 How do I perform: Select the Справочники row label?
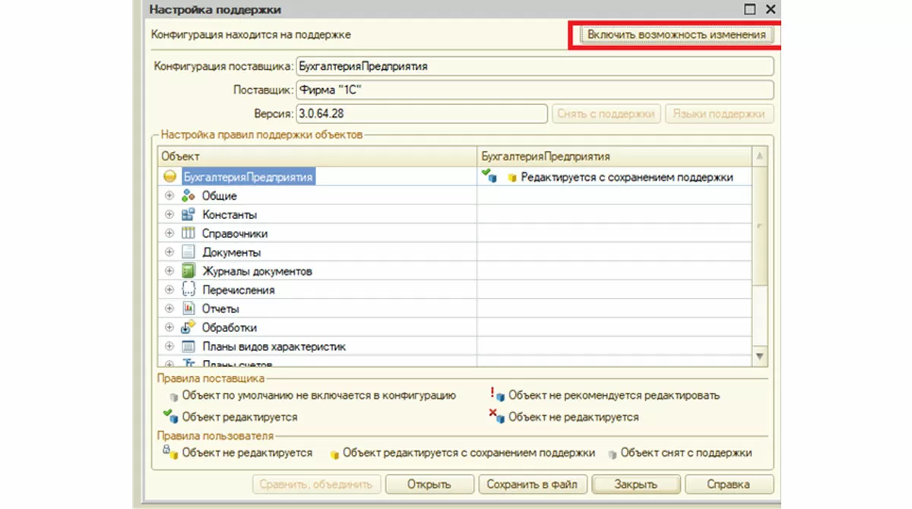tap(235, 234)
